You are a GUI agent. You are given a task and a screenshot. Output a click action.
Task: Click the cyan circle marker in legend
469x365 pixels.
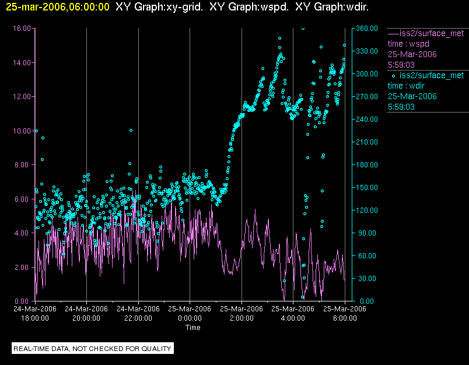(x=393, y=75)
